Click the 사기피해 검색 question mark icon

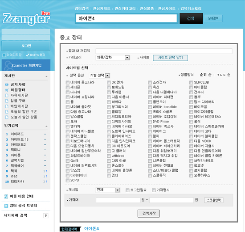tap(45, 216)
